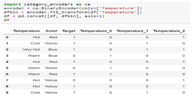Select the 'Very Hot' cell in row 2
Image resolution: width=193 pixels, height=104 pixels.
coord(31,50)
